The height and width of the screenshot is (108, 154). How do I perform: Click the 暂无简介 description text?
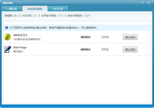18,52
